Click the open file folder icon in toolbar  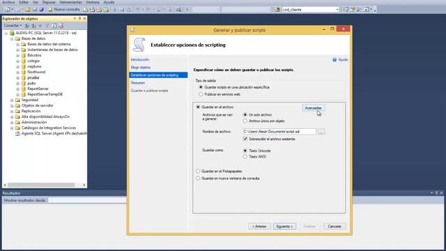28,9
